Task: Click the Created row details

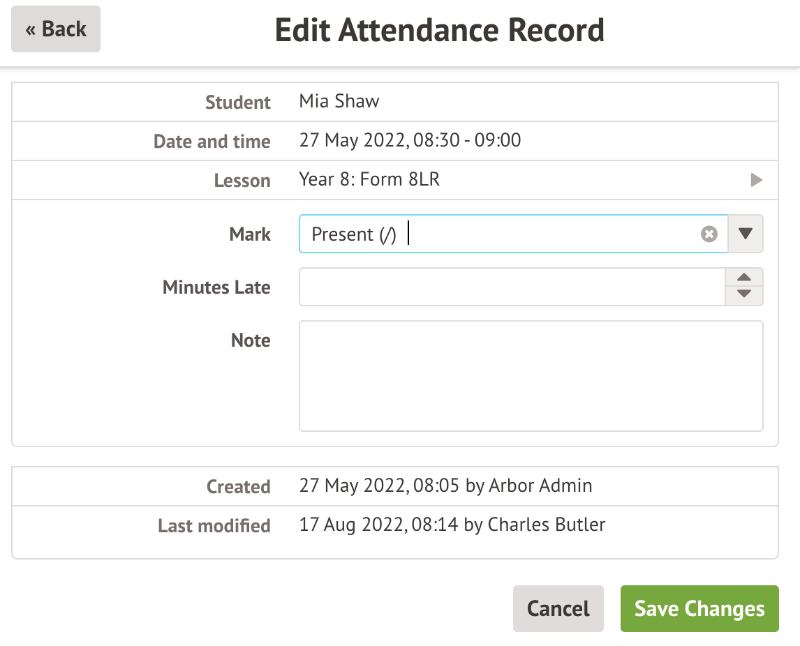Action: (x=445, y=486)
